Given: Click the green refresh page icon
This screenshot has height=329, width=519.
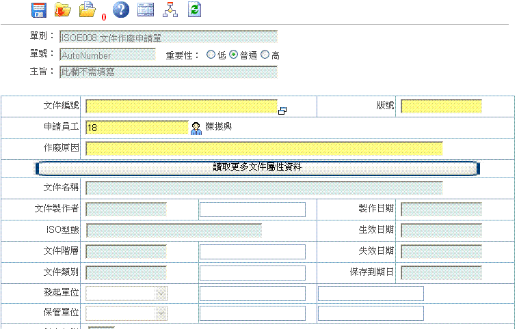Looking at the screenshot, I should 195,10.
